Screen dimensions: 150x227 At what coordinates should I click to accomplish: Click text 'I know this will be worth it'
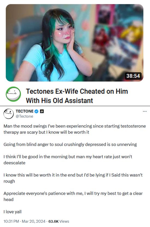(29, 175)
